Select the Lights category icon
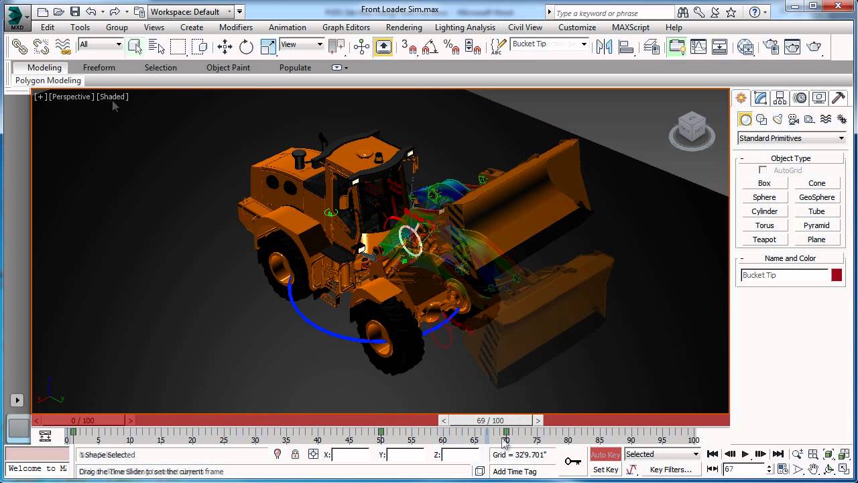 point(778,119)
